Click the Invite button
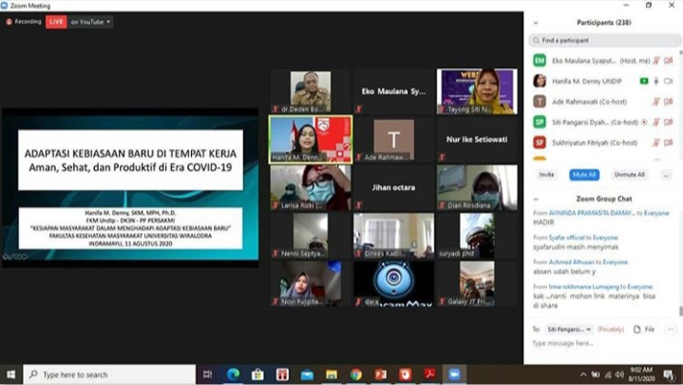Image resolution: width=683 pixels, height=385 pixels. point(546,175)
